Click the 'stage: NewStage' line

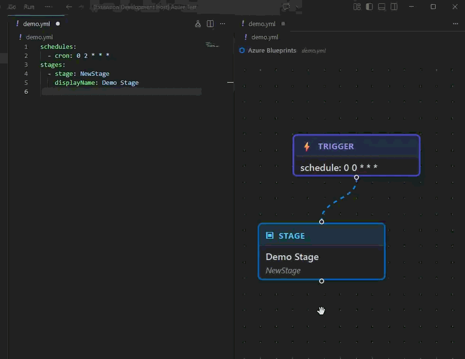click(x=78, y=73)
